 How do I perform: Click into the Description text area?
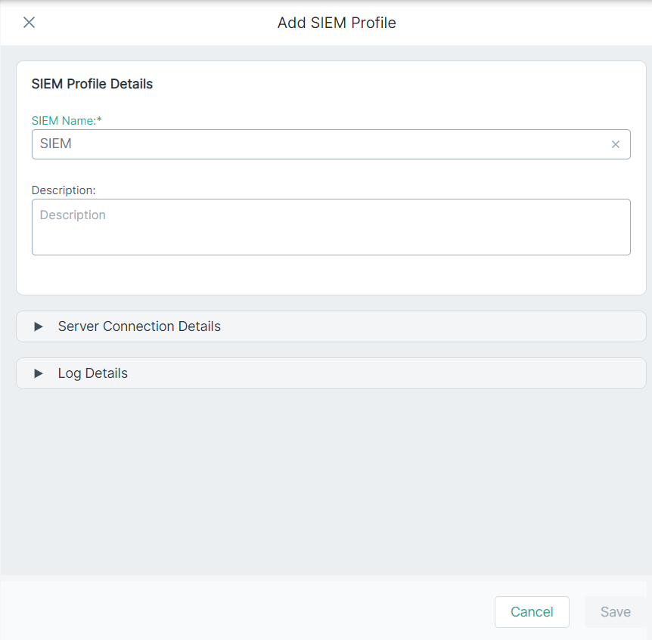click(331, 227)
